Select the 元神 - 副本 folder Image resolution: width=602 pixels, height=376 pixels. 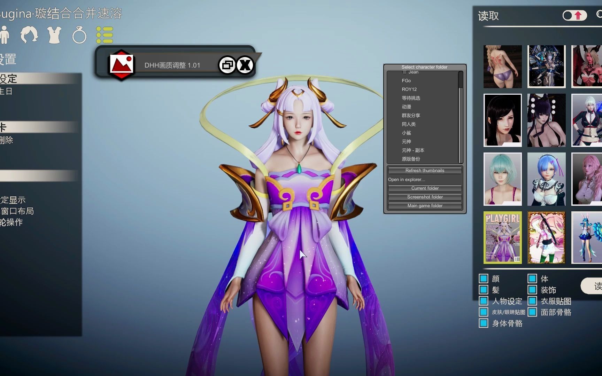(x=413, y=150)
